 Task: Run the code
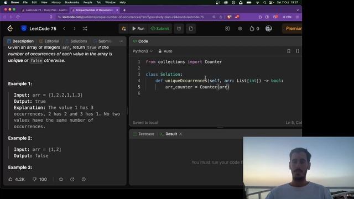pos(138,29)
